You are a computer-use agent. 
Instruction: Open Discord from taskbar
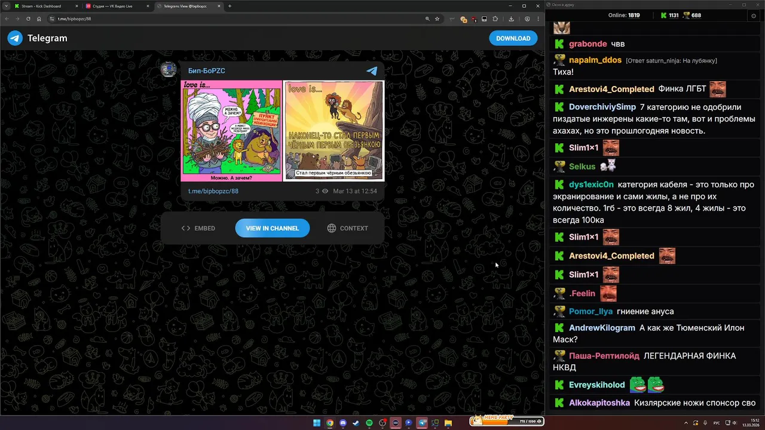[x=343, y=423]
